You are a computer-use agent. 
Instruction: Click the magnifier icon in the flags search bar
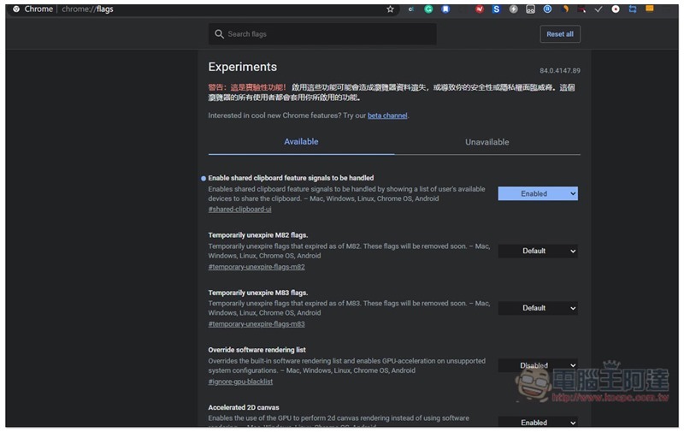pyautogui.click(x=219, y=34)
